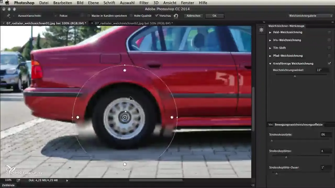Click the share icon in the status bar
The width and height of the screenshot is (335, 188).
19,180
